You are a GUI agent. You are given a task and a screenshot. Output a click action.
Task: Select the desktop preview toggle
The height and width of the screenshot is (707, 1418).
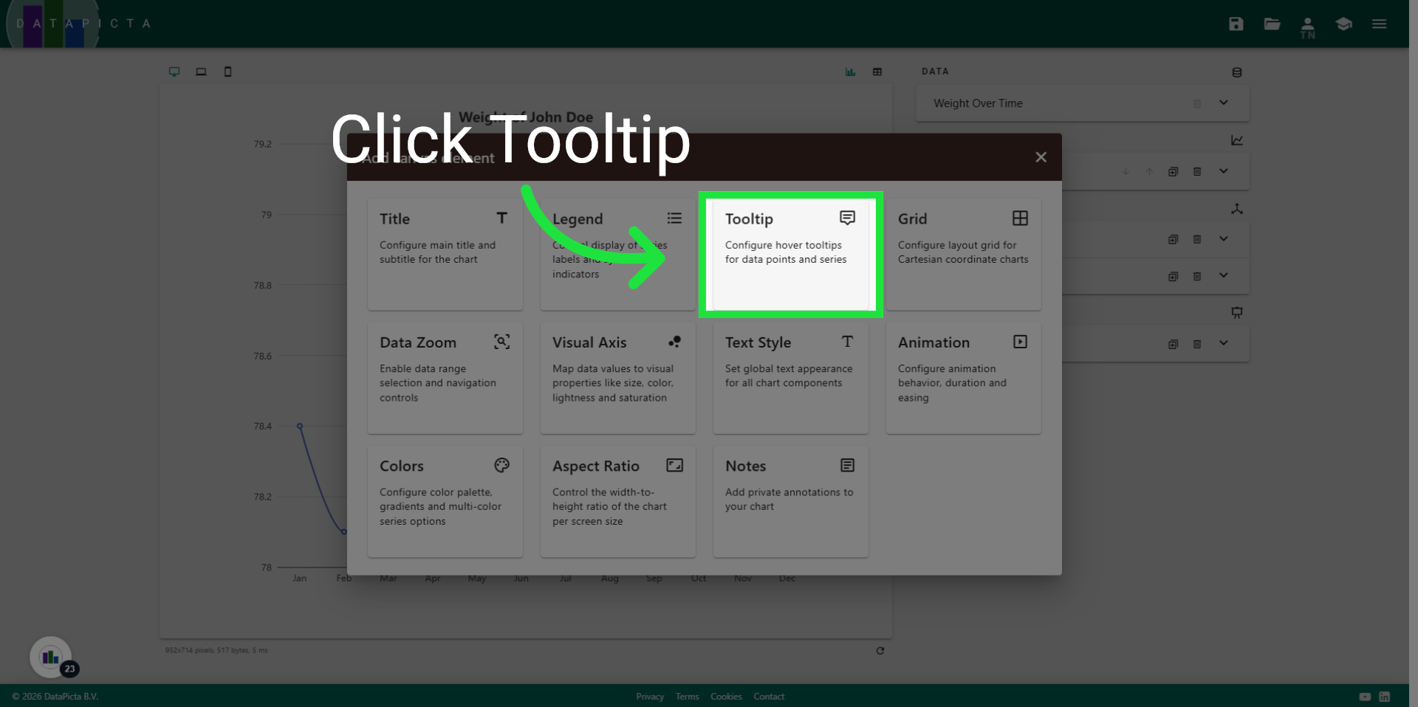click(x=174, y=72)
